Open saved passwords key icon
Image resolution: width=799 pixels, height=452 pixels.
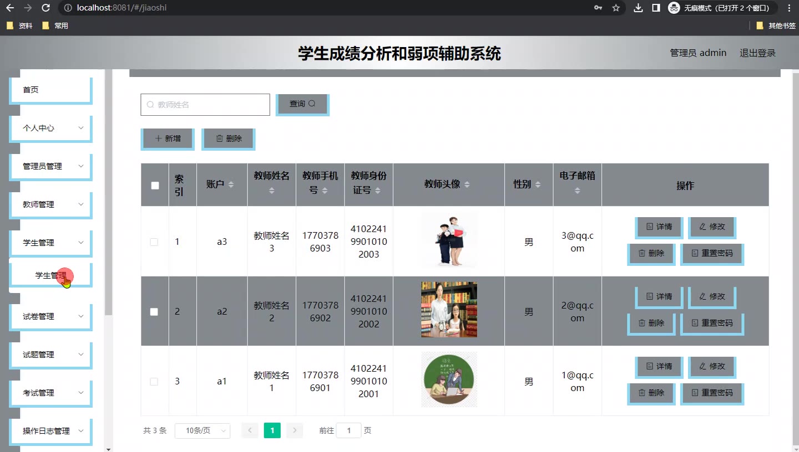tap(598, 8)
